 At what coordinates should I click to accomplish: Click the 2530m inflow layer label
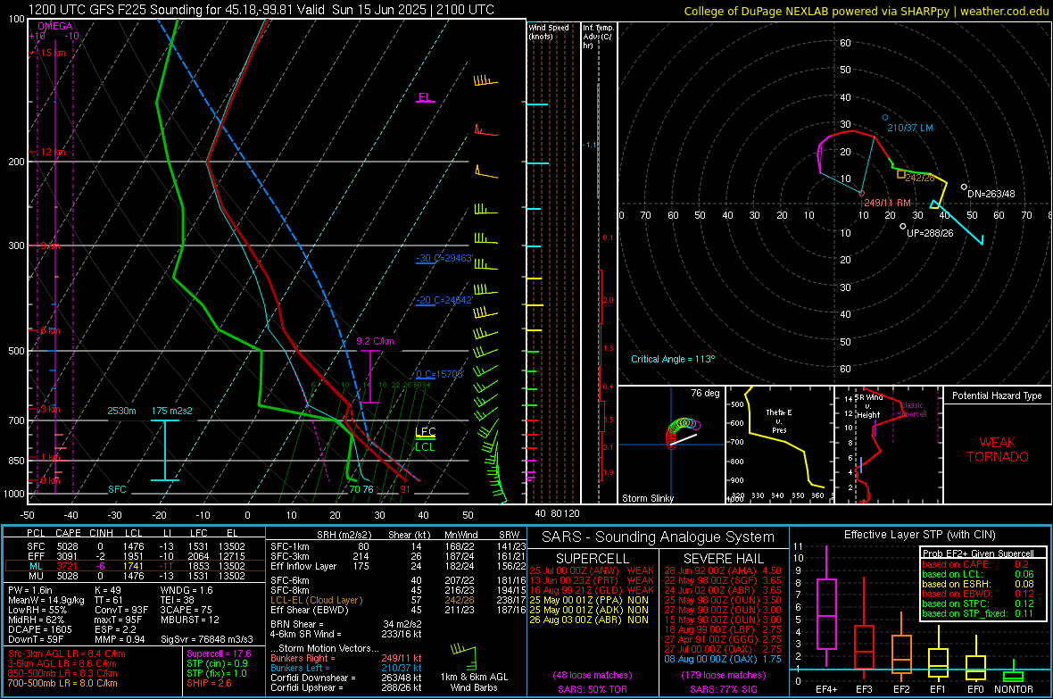click(x=121, y=411)
